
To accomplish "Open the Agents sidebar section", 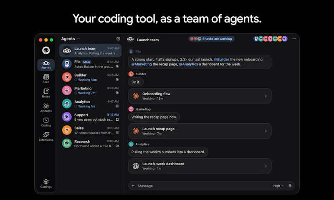I will (46, 65).
